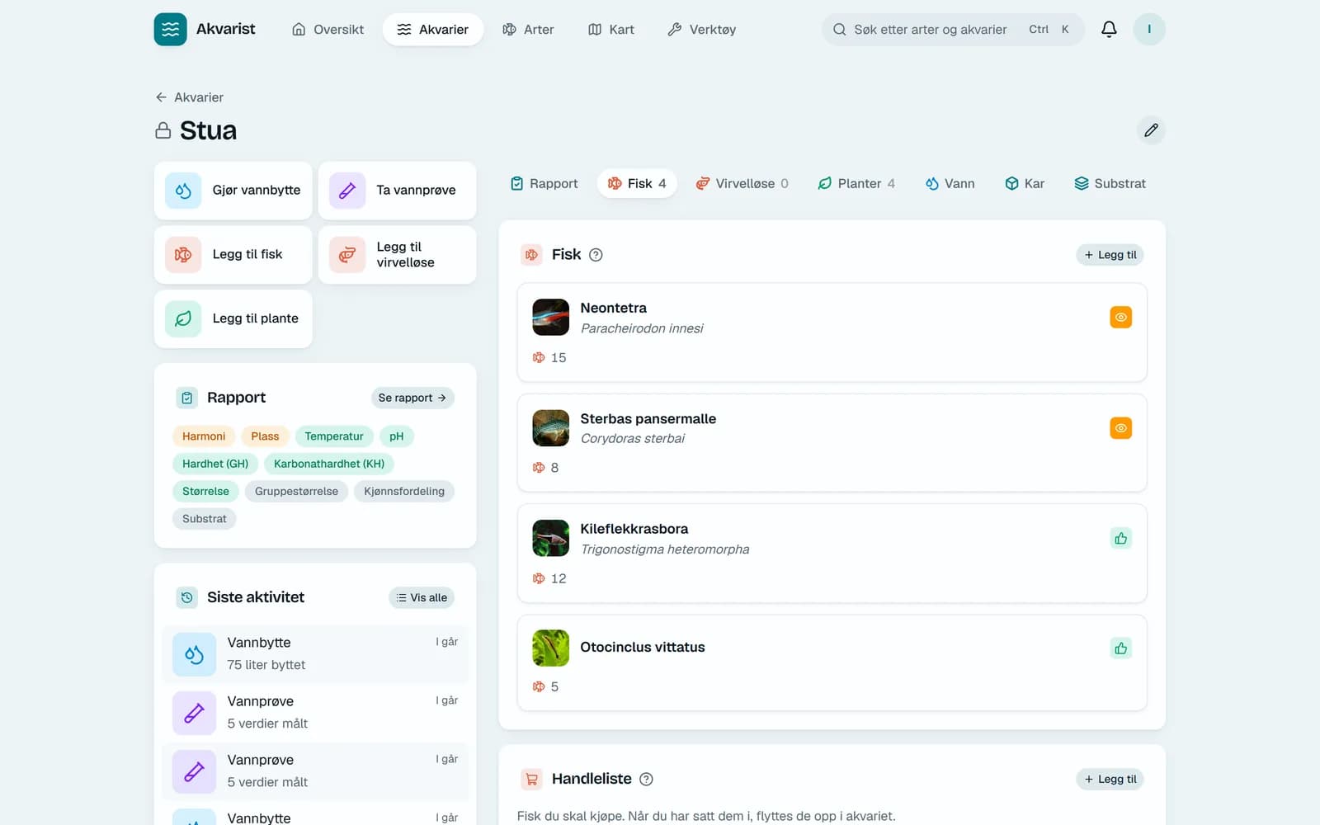Image resolution: width=1320 pixels, height=825 pixels.
Task: Click Legg til in the Handleliste panel
Action: (1110, 779)
